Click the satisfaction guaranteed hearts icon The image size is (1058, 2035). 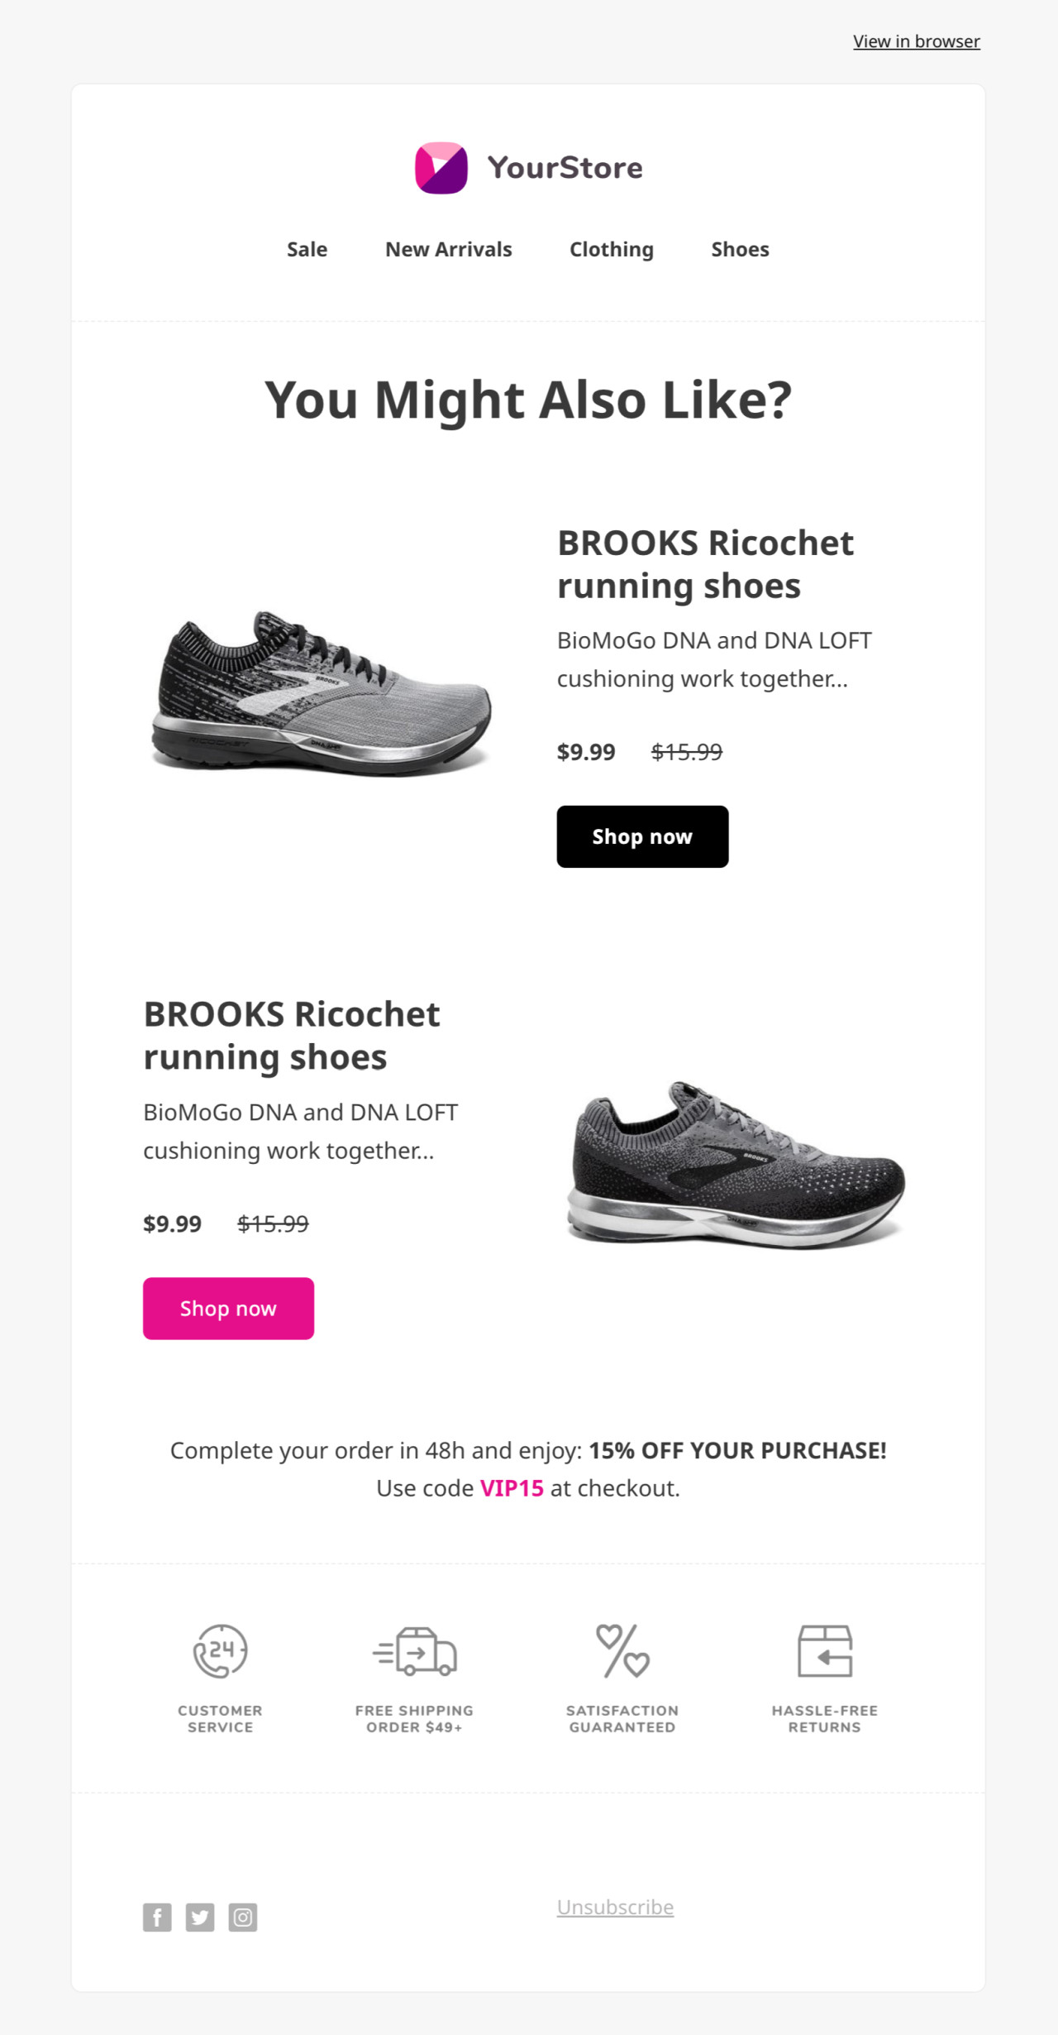coord(622,1650)
